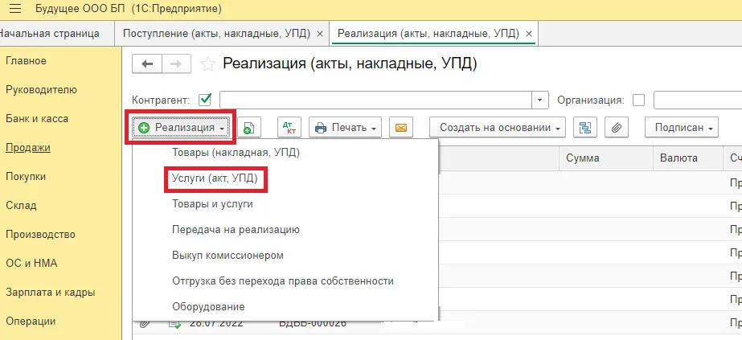Copy document with the green plus sheet icon
Image resolution: width=742 pixels, height=340 pixels.
click(249, 128)
